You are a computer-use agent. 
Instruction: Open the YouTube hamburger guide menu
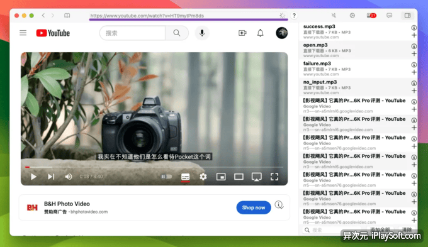23,33
